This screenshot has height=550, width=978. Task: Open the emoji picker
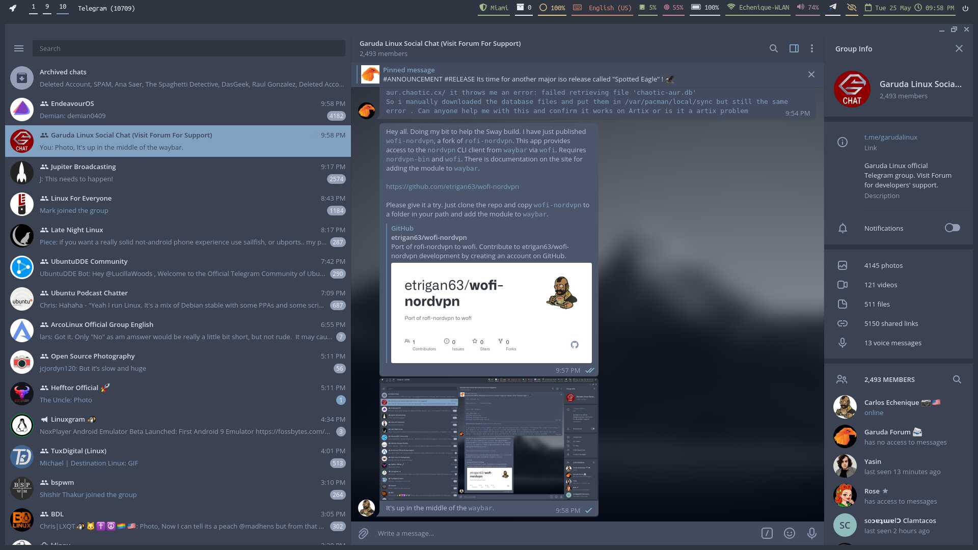click(790, 533)
